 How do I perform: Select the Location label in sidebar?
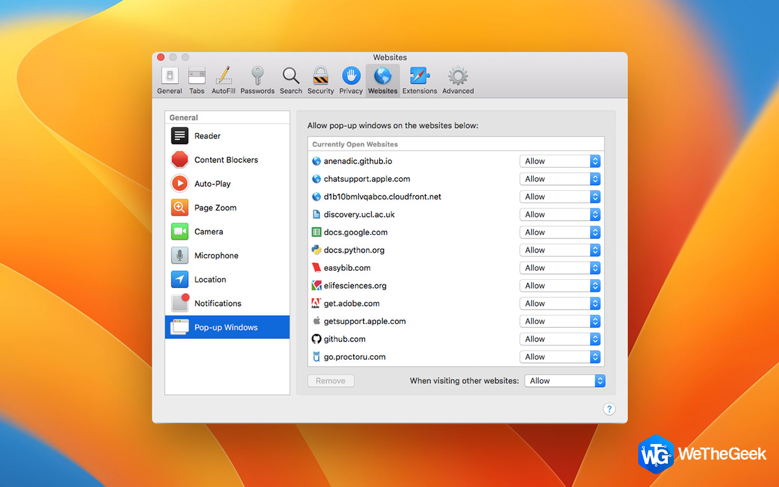tap(210, 279)
